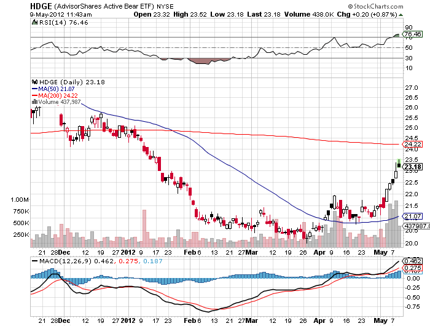The height and width of the screenshot is (326, 430).
Task: Click the 23.18 last price tag
Action: tap(412, 167)
